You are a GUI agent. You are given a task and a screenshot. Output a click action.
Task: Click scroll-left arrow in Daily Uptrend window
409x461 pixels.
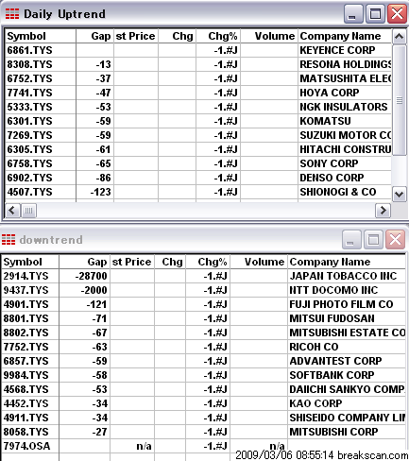[12, 211]
